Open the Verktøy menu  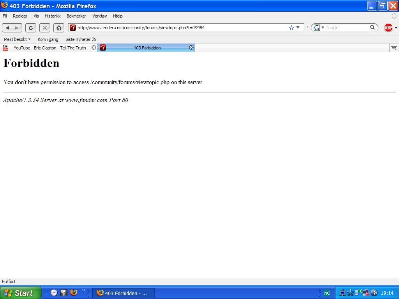(x=99, y=16)
